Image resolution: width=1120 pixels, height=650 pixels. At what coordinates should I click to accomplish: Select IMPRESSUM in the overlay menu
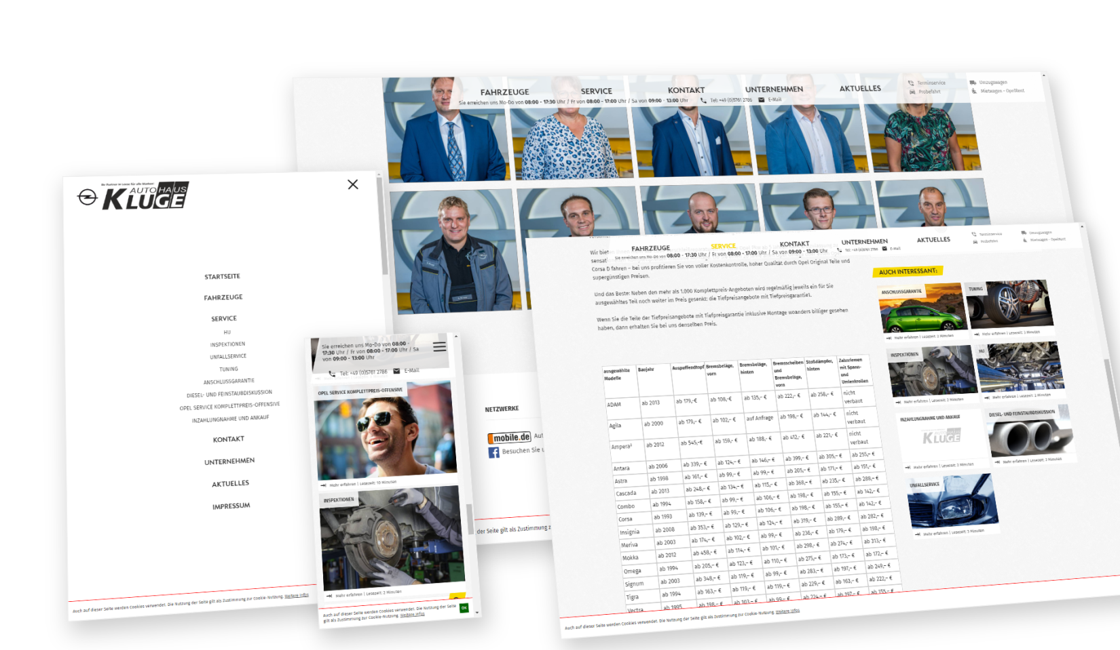click(x=231, y=506)
